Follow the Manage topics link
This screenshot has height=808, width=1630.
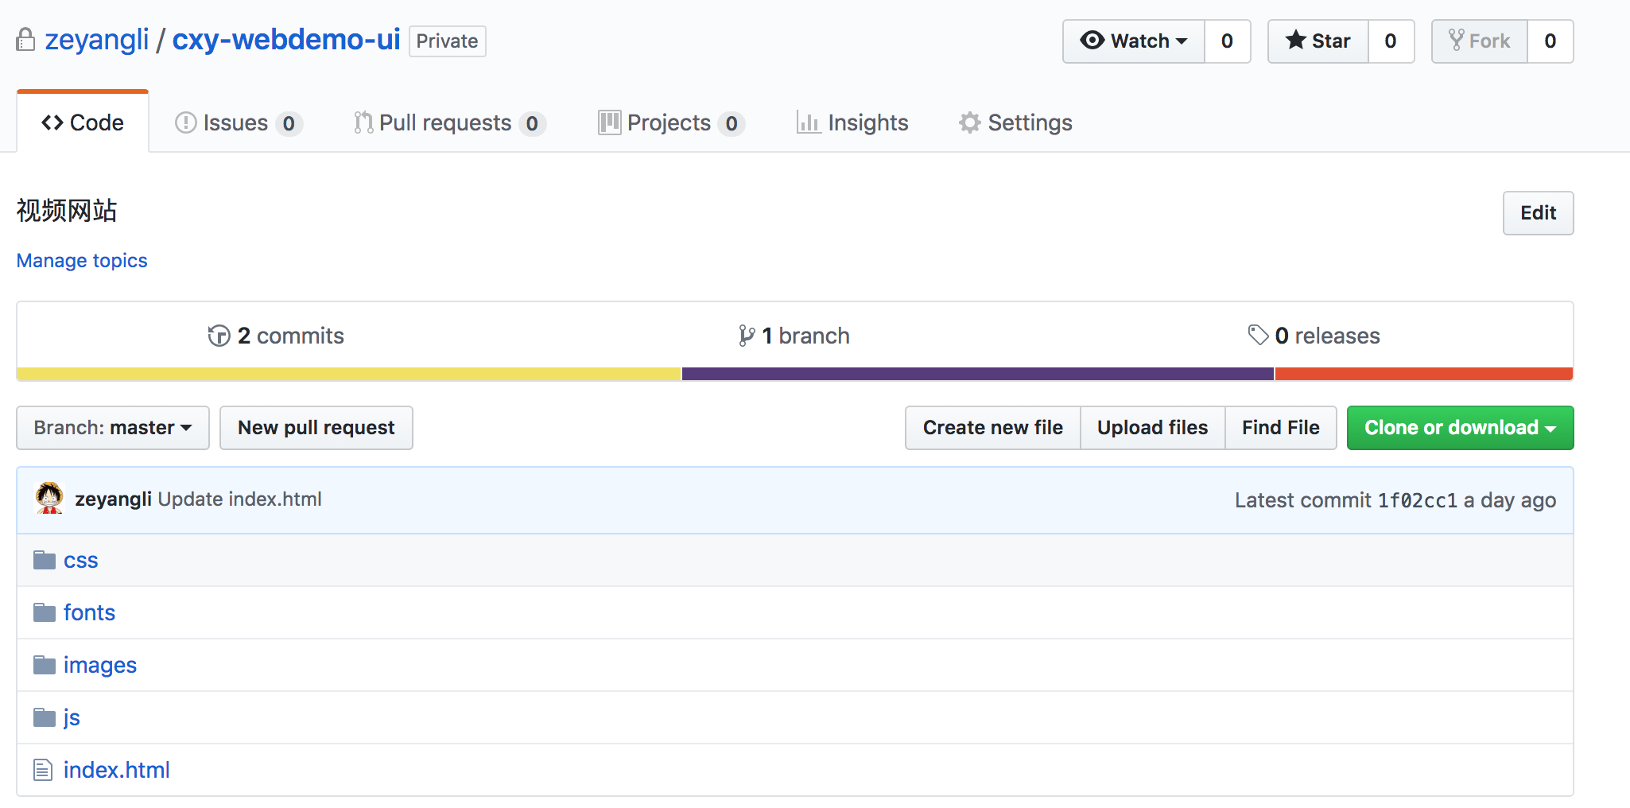tap(82, 261)
